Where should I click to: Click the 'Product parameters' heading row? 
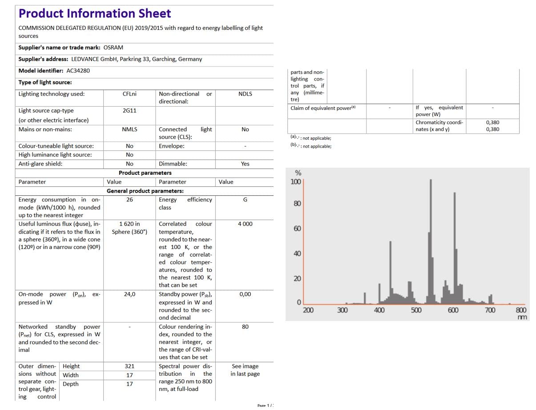click(145, 173)
